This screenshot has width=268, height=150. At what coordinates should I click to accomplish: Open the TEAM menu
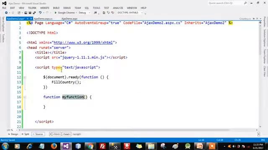point(77,8)
